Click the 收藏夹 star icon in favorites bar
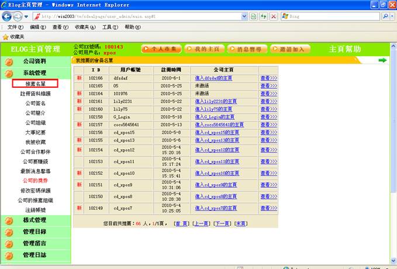 [6, 36]
